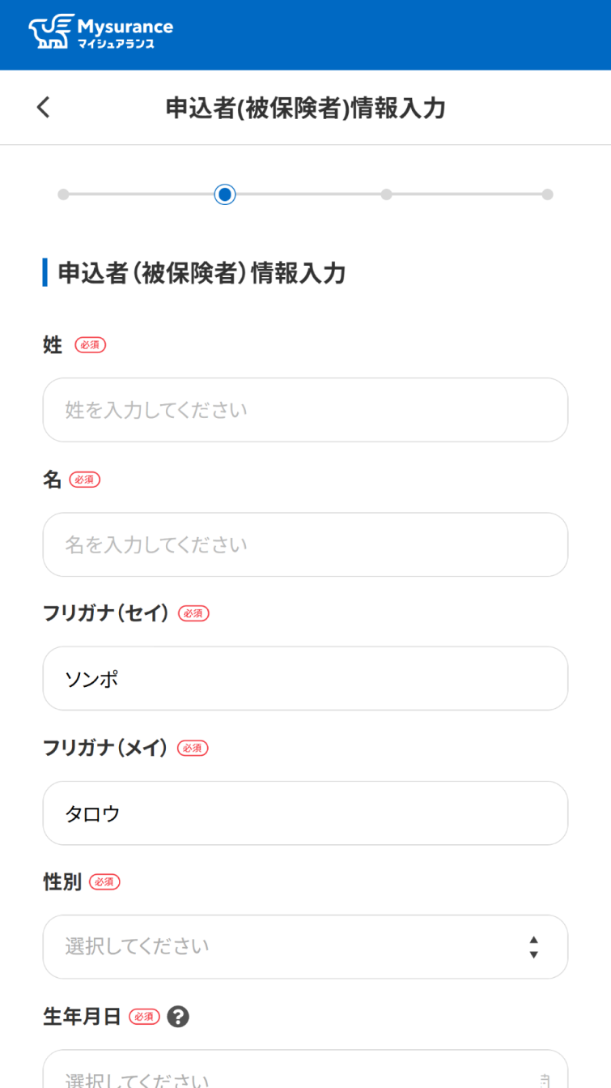Click the Mysurance logo in header

[x=101, y=32]
